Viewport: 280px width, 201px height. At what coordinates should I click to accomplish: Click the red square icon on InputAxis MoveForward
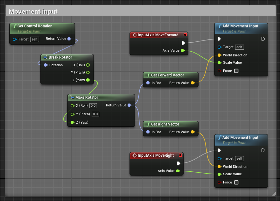[x=185, y=35]
